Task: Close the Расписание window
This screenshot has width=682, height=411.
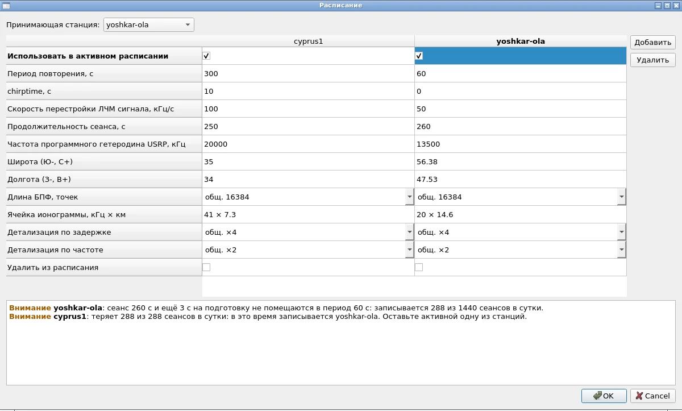Action: tap(676, 5)
